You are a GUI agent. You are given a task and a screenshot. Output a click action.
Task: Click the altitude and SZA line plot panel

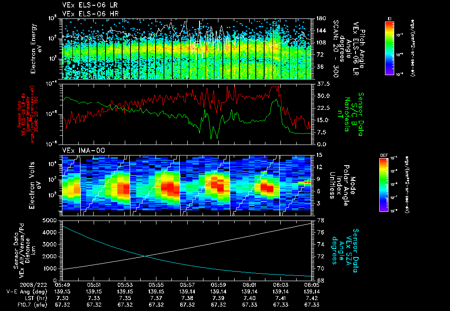(x=186, y=250)
